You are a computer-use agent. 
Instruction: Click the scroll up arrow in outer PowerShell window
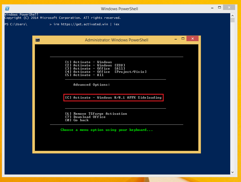[x=233, y=16]
